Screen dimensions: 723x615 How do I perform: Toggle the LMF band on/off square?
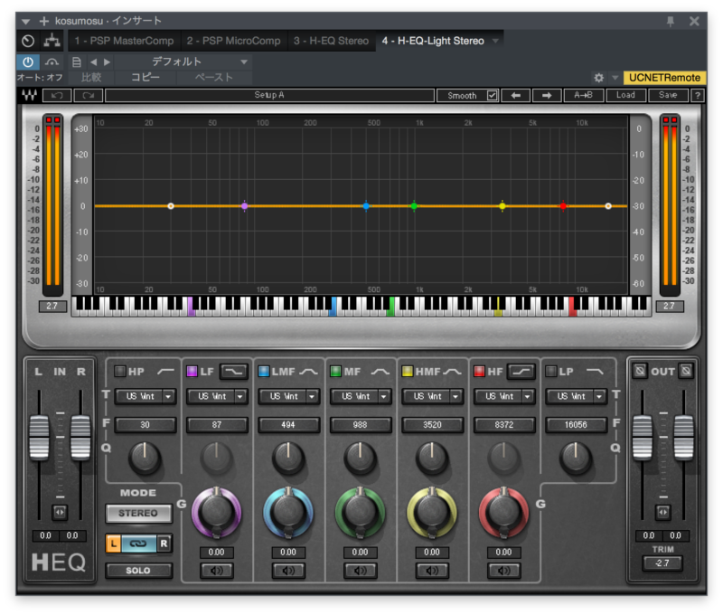click(263, 371)
